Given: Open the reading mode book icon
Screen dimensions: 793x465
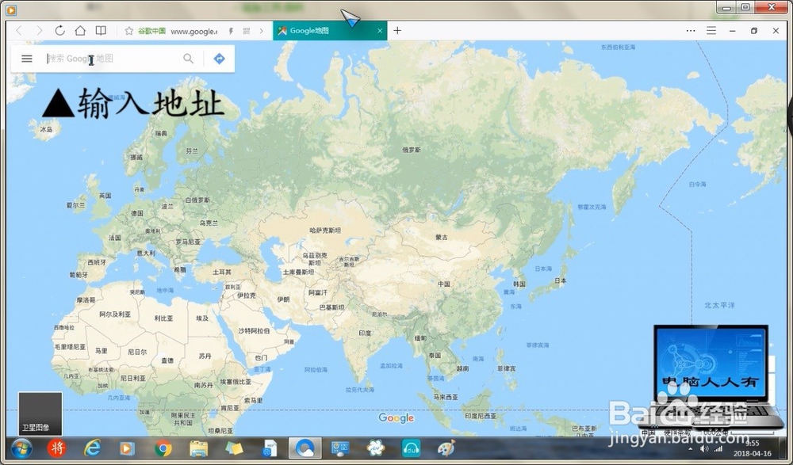Looking at the screenshot, I should [x=102, y=31].
